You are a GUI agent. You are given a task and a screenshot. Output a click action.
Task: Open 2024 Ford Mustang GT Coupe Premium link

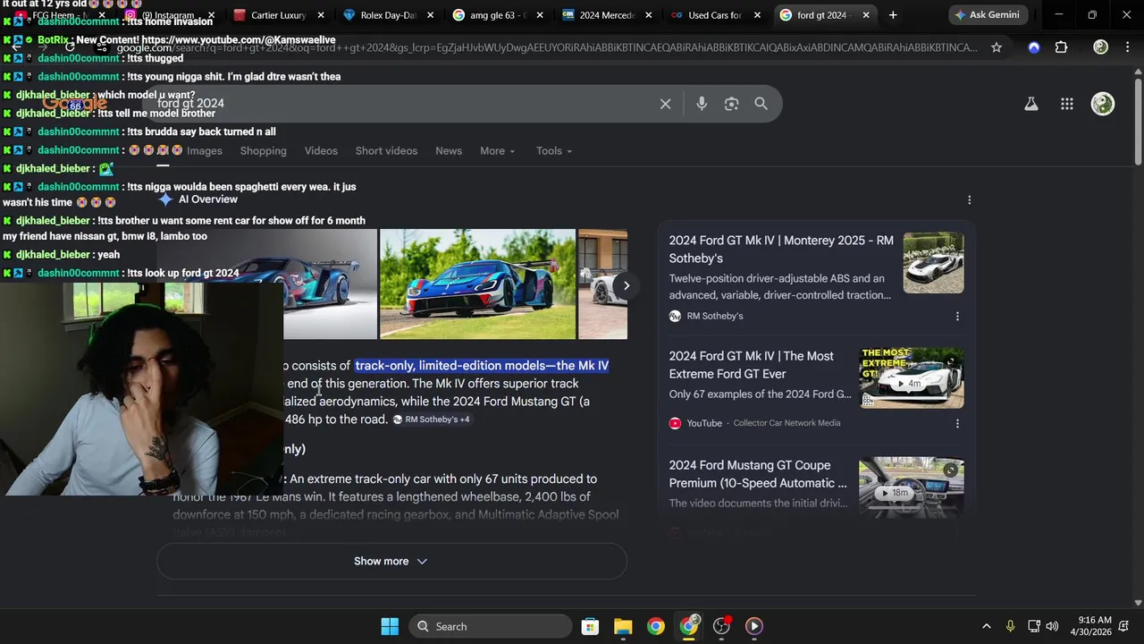[757, 474]
